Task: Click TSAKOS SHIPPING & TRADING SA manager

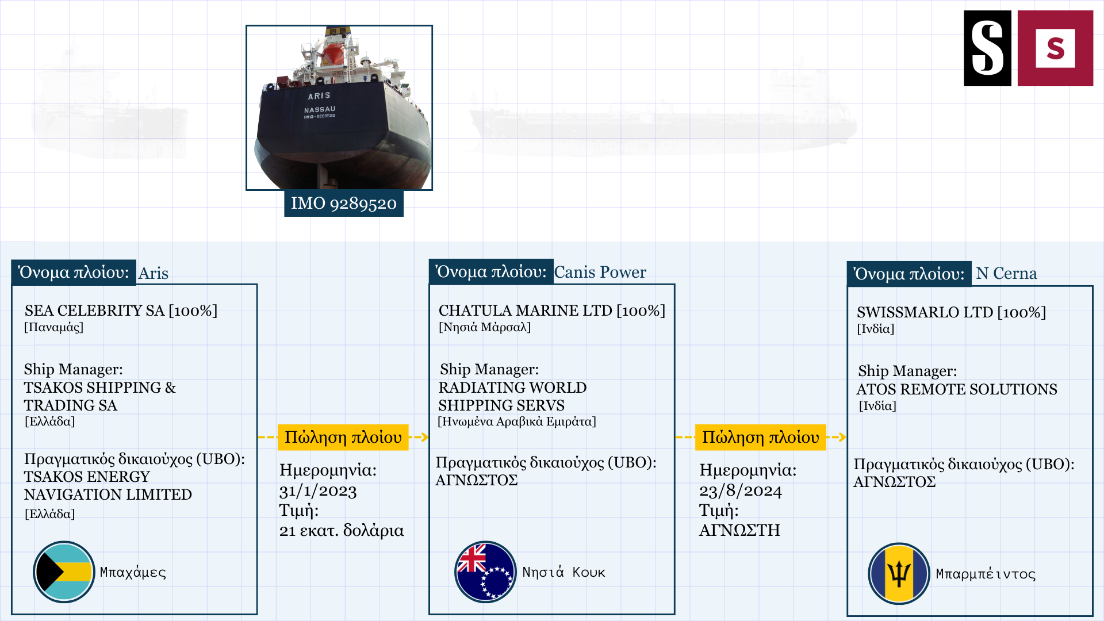Action: [99, 396]
